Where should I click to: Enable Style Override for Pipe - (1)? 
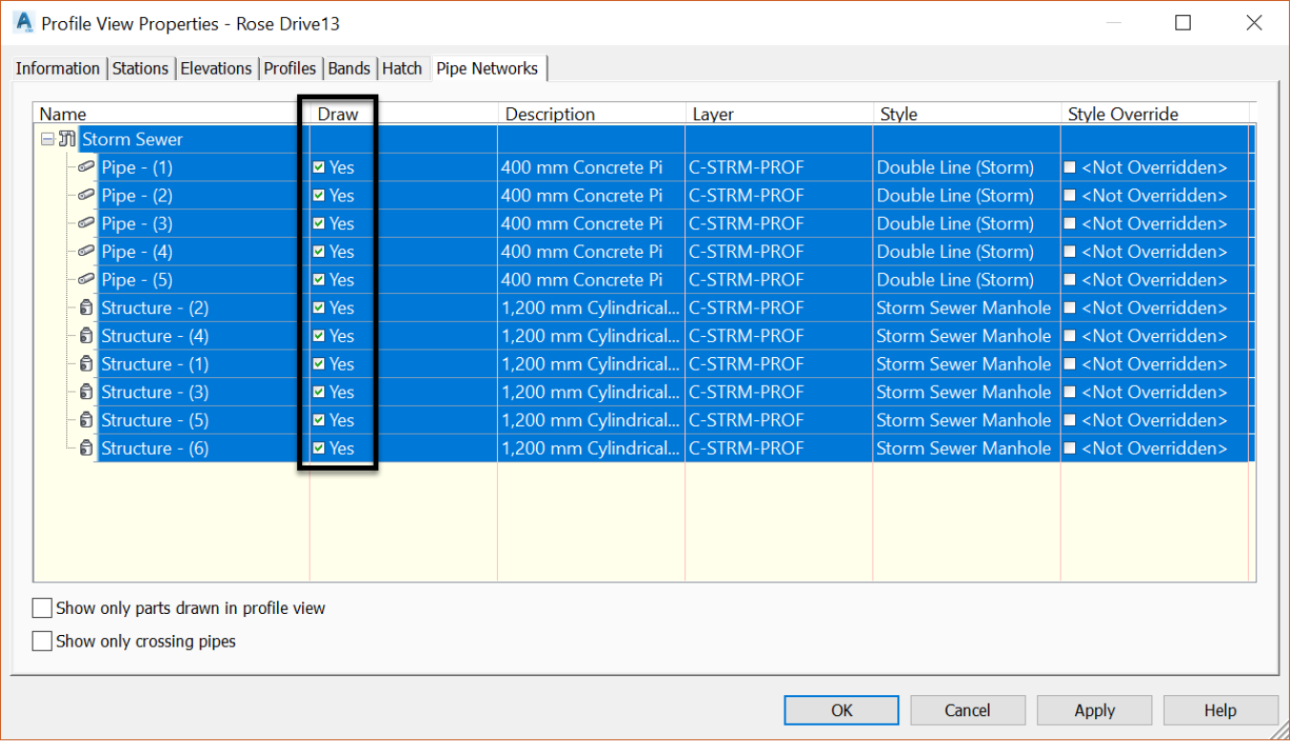[x=1070, y=167]
